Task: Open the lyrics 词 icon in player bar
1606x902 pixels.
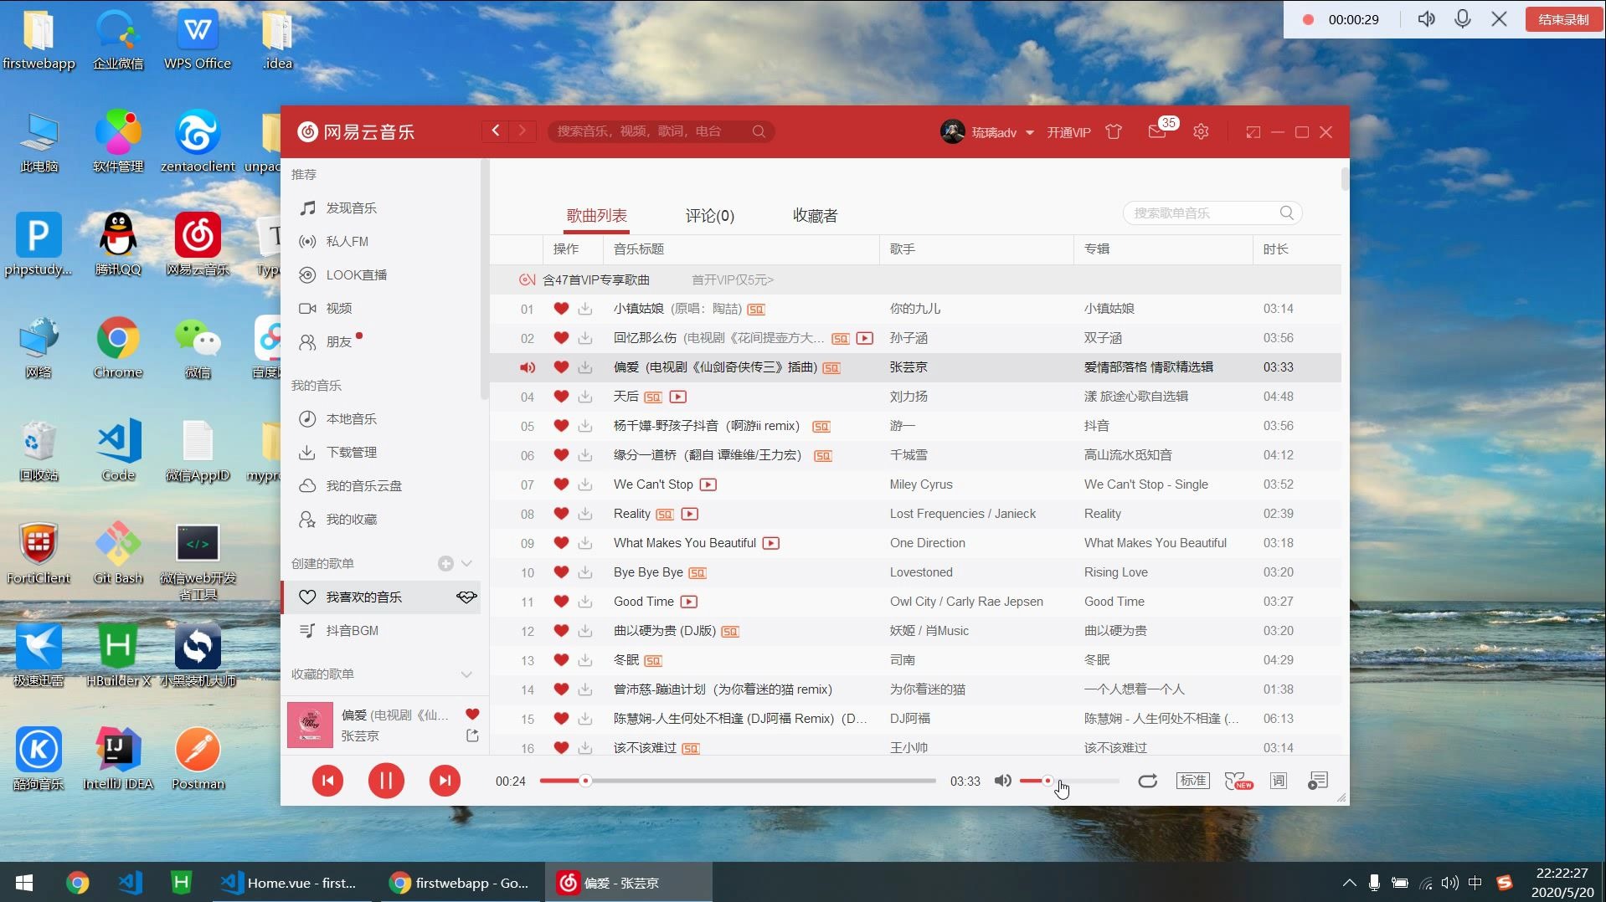Action: 1278,781
